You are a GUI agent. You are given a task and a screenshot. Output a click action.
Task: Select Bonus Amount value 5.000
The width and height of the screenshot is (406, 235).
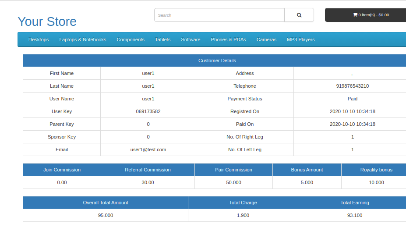tap(307, 182)
